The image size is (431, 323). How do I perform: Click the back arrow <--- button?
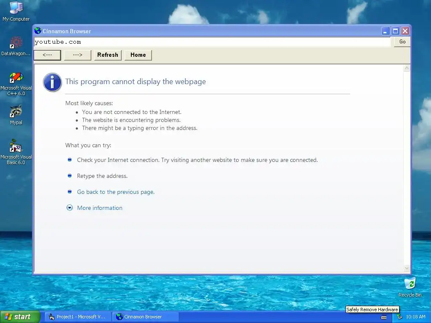[47, 55]
